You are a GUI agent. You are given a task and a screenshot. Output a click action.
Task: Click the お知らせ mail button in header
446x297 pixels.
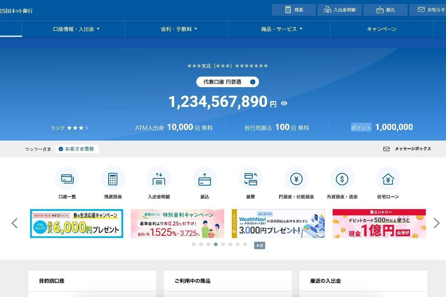428,10
